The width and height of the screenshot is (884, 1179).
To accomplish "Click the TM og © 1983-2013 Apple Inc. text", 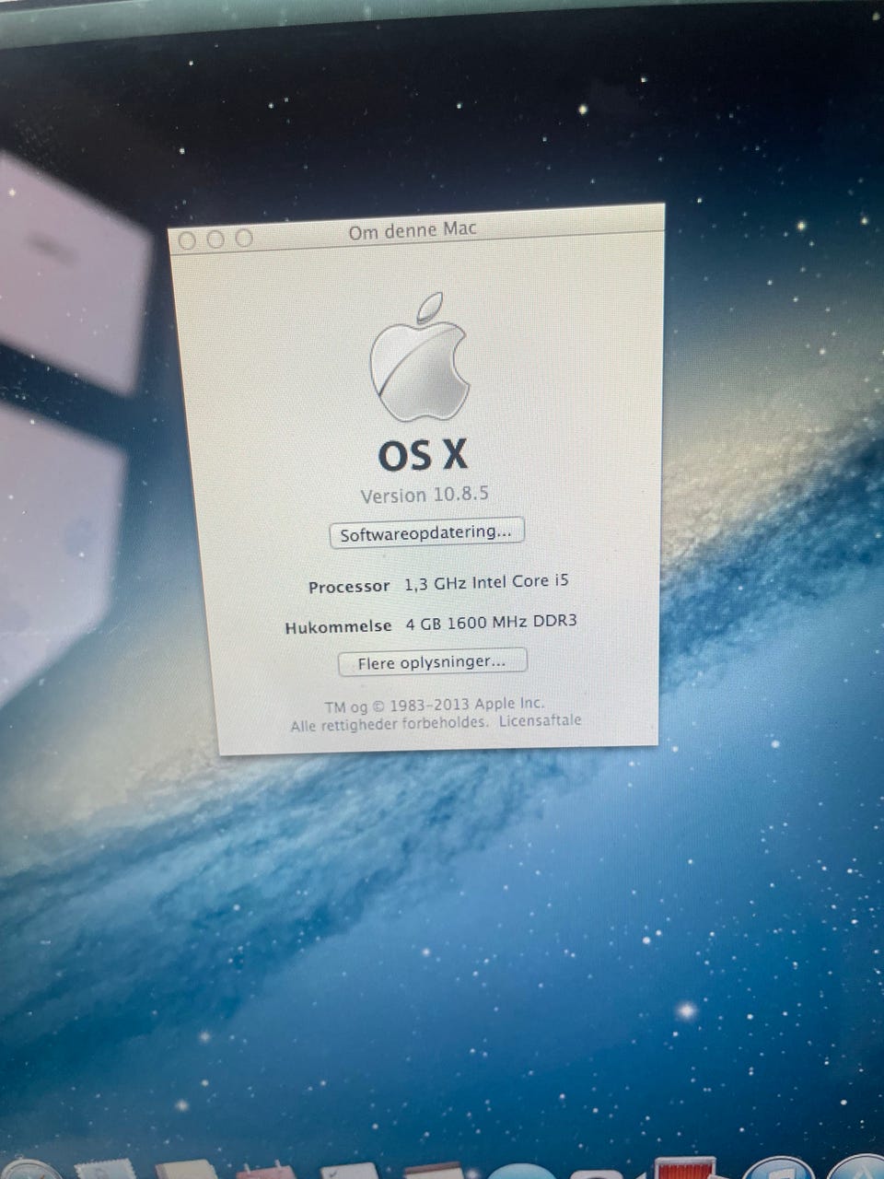I will (434, 705).
